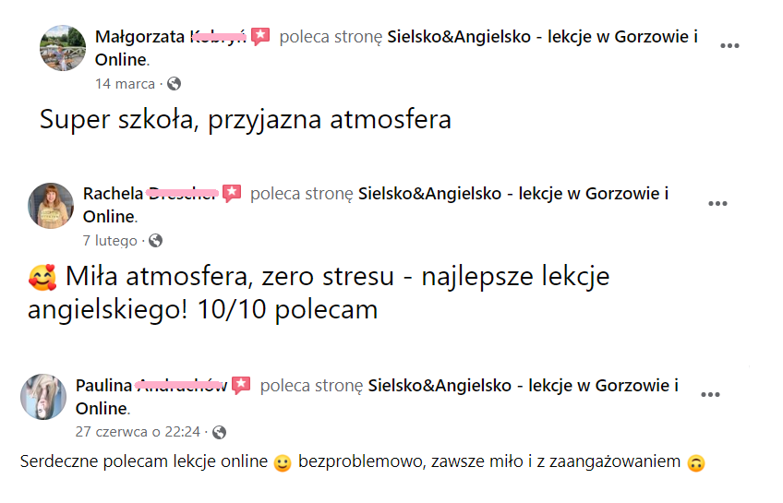Open Sielsko&Angielsko page link in Małgorzata's post

click(542, 38)
